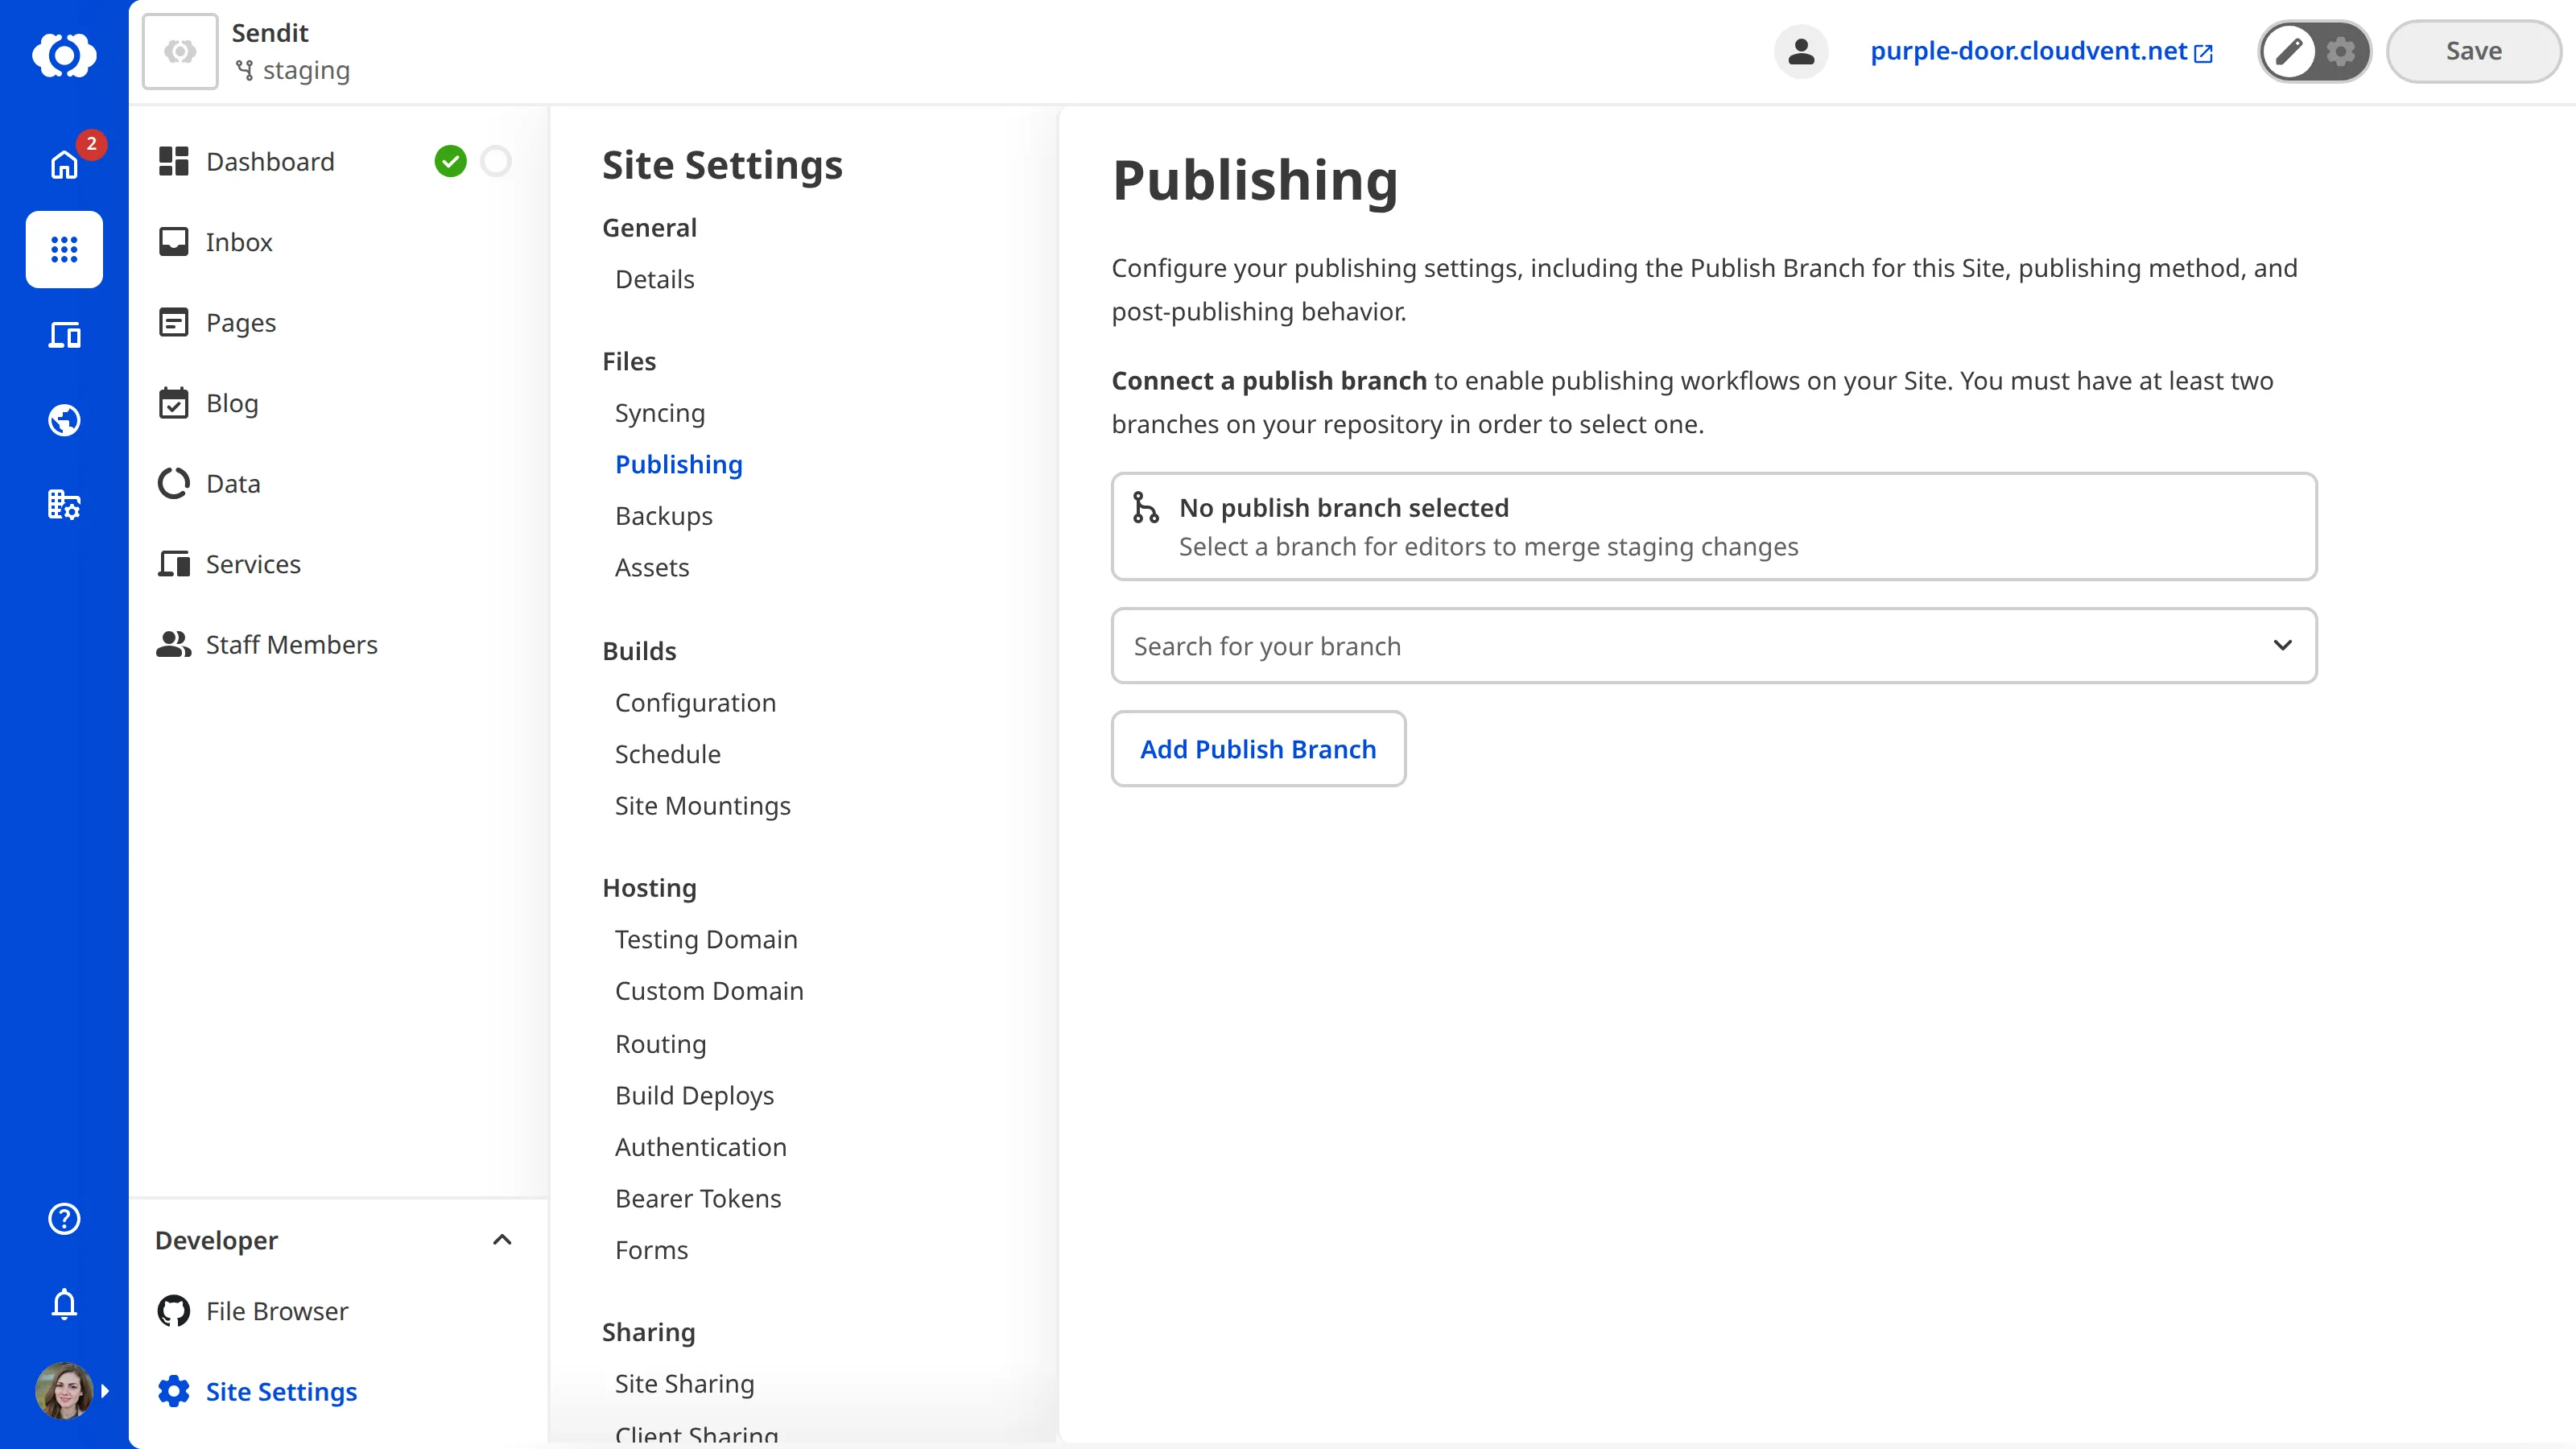This screenshot has width=2576, height=1449.
Task: Click the green check status icon
Action: (450, 161)
